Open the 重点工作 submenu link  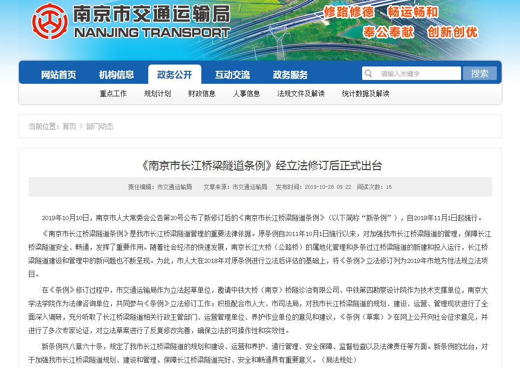(113, 93)
